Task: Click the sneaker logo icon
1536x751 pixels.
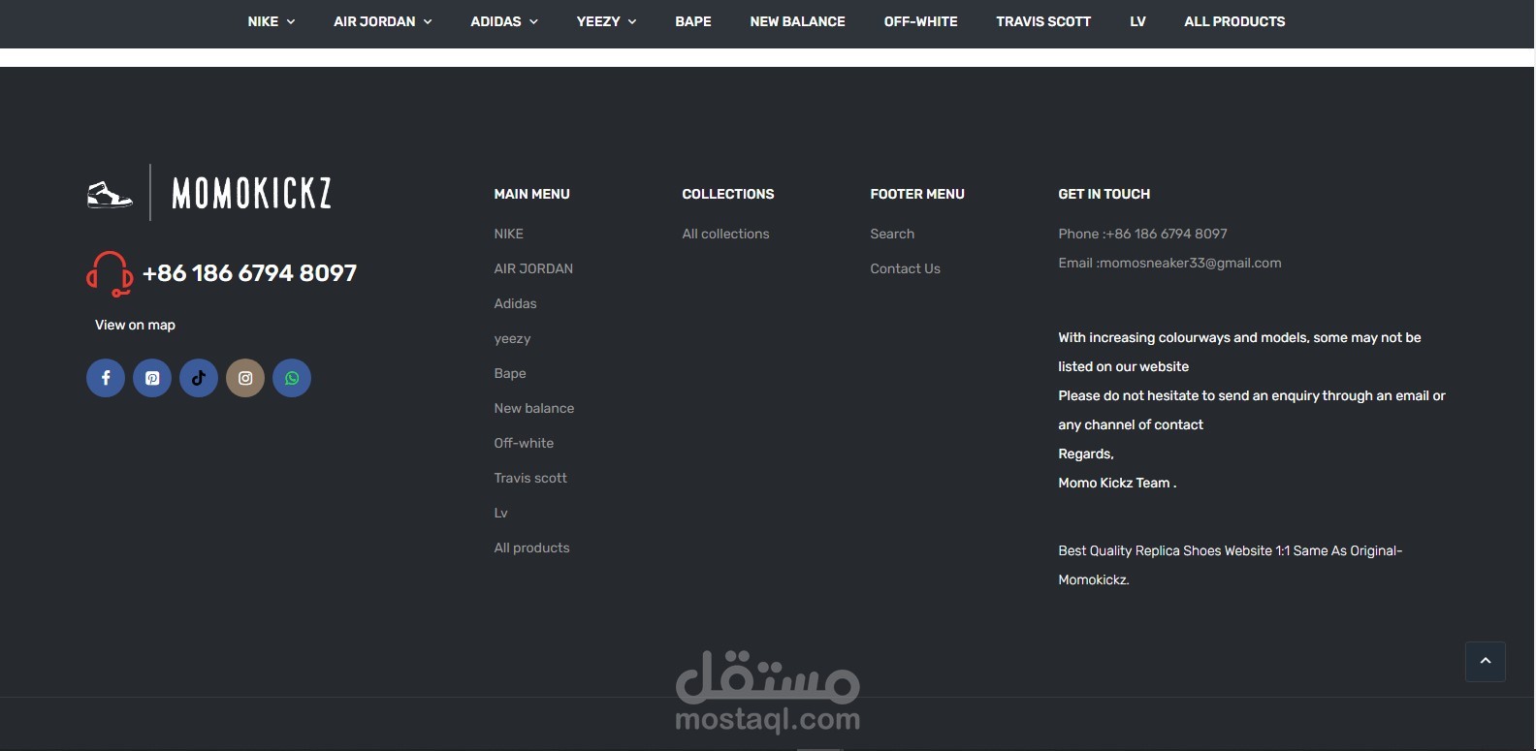Action: pos(110,194)
